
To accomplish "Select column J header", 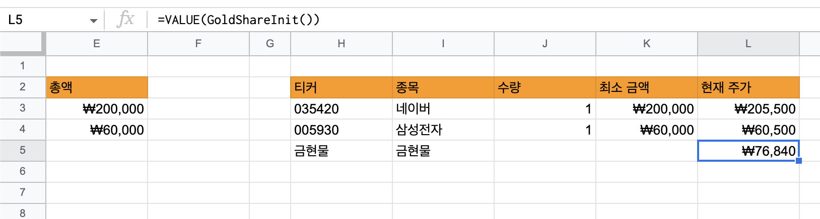I will tap(544, 44).
